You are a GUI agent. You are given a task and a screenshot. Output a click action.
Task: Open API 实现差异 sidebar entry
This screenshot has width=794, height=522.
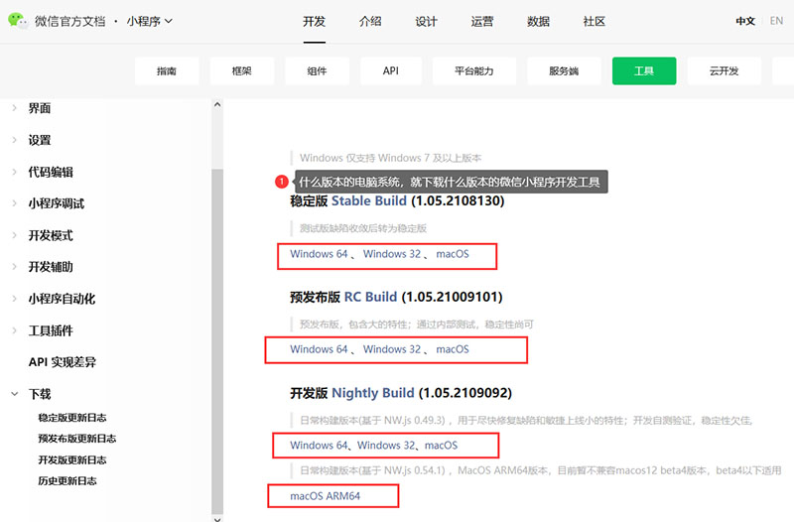point(63,362)
